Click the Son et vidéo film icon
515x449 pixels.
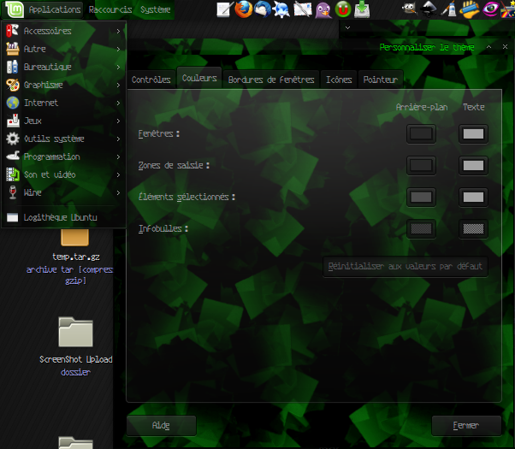point(13,174)
